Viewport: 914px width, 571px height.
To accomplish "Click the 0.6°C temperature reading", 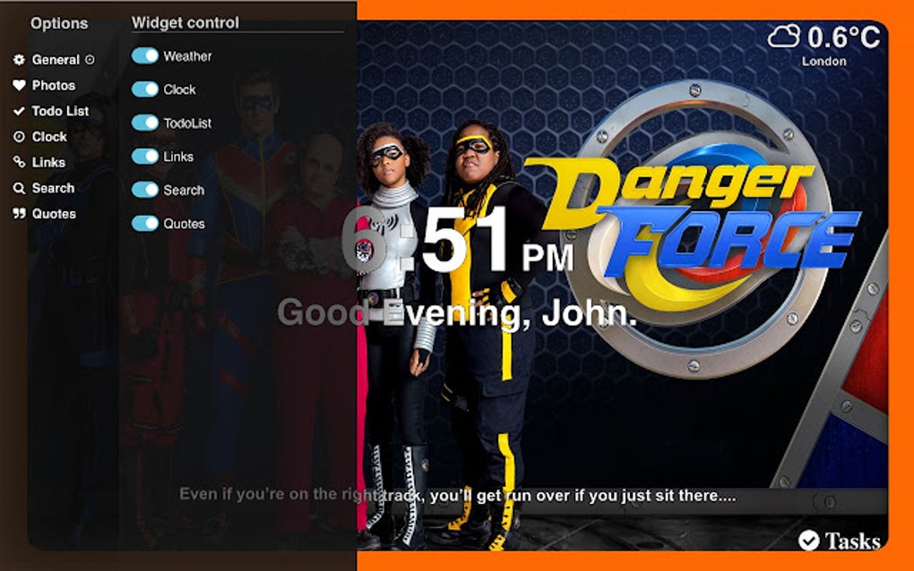I will (x=843, y=38).
